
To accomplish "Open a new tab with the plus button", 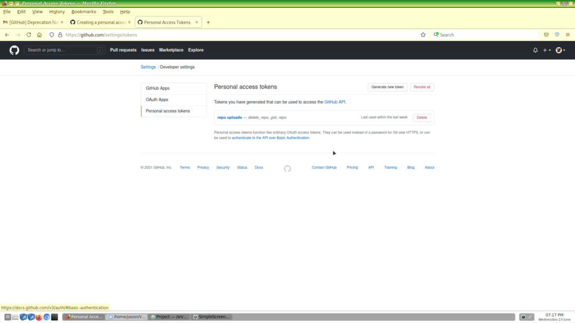I will pyautogui.click(x=208, y=22).
